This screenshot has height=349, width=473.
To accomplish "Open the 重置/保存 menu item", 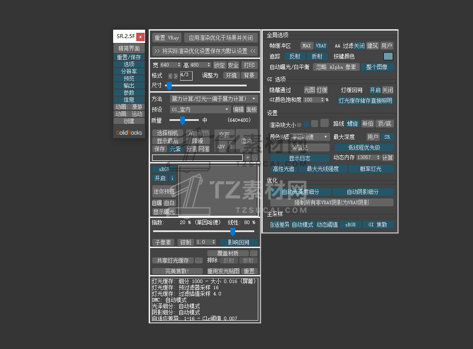I will coord(129,57).
